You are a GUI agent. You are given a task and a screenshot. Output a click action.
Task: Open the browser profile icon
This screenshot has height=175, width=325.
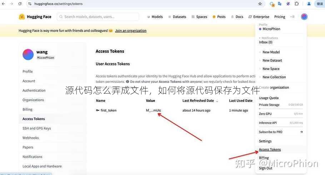(x=309, y=4)
